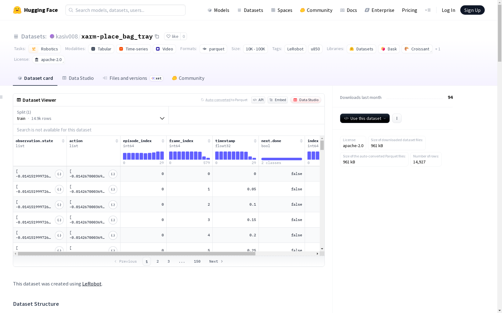Open Data Studio button in the viewer header

[x=306, y=100]
